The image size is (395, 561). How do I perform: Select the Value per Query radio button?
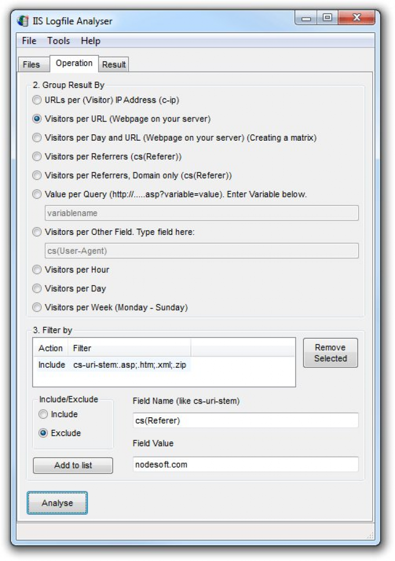point(37,194)
